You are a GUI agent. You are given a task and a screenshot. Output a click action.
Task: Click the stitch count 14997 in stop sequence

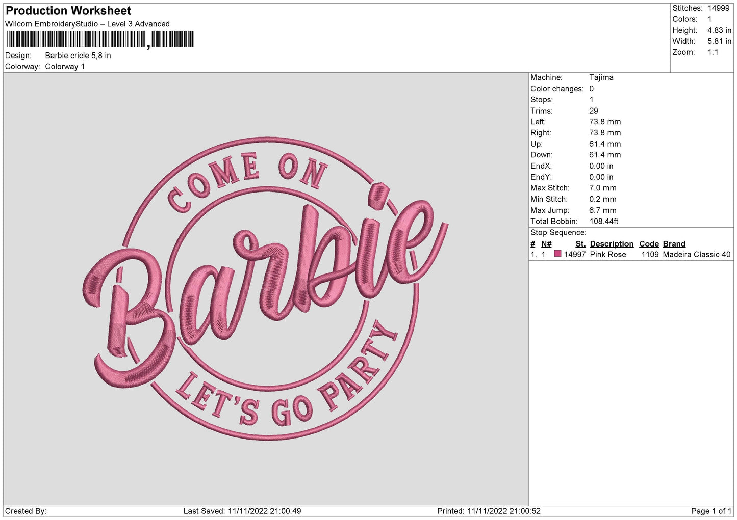click(575, 254)
